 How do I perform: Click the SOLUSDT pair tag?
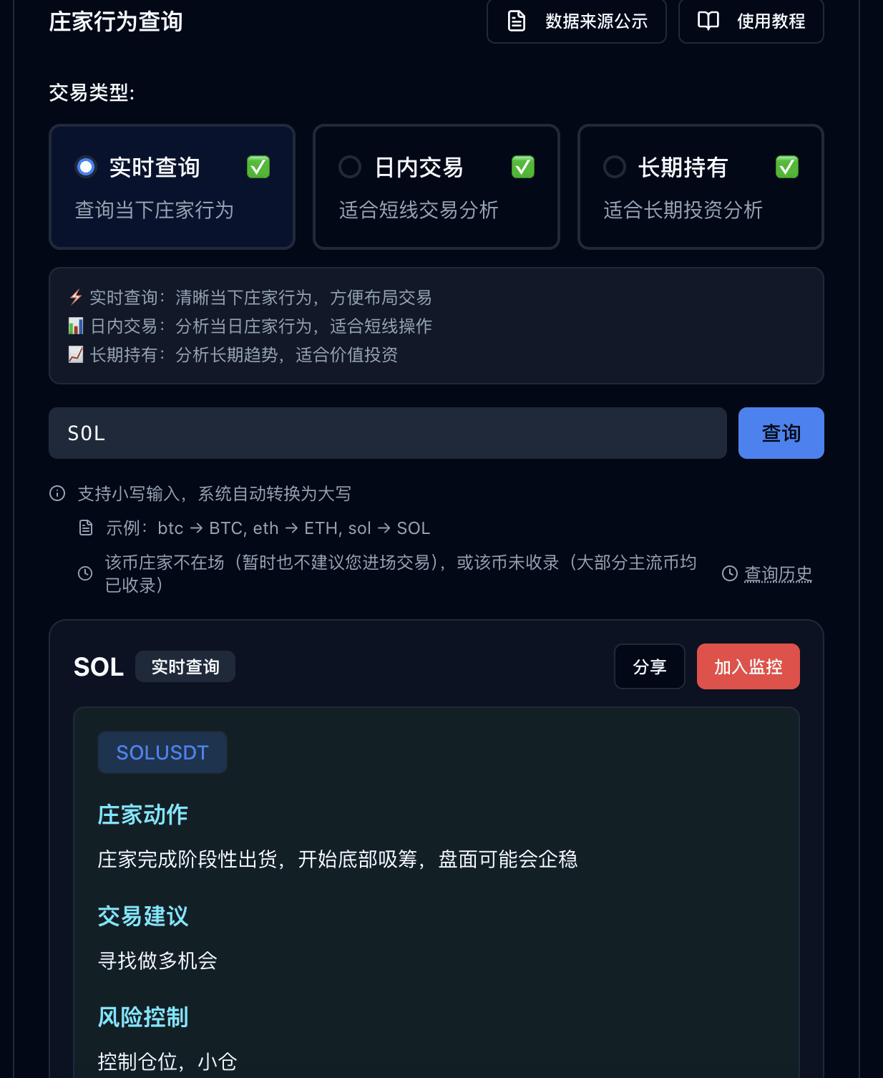(162, 752)
